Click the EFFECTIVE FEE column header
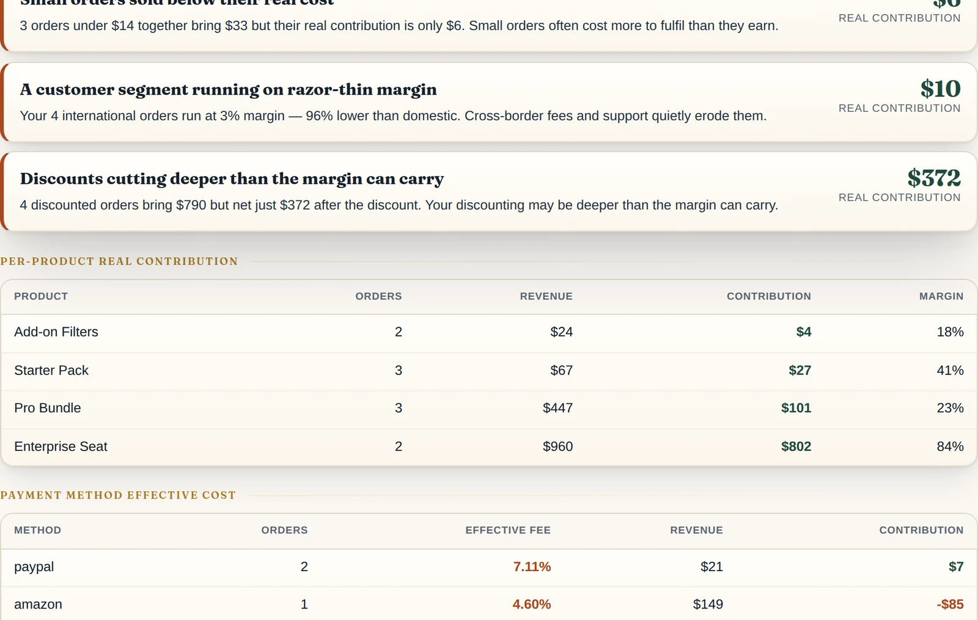 [x=508, y=530]
